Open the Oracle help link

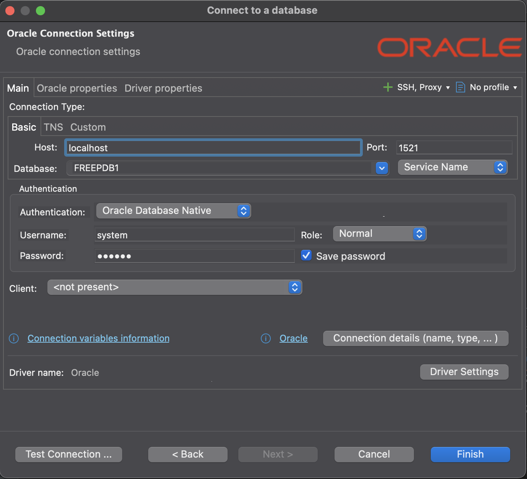tap(294, 338)
